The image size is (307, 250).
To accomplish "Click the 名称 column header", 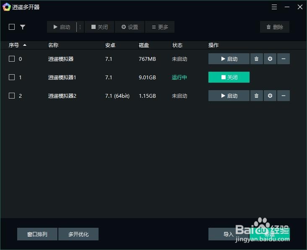I will coord(53,45).
